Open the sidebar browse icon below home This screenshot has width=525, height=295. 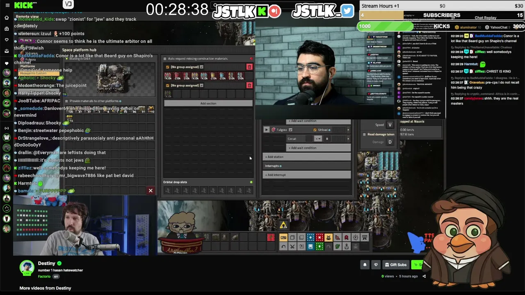point(7,29)
